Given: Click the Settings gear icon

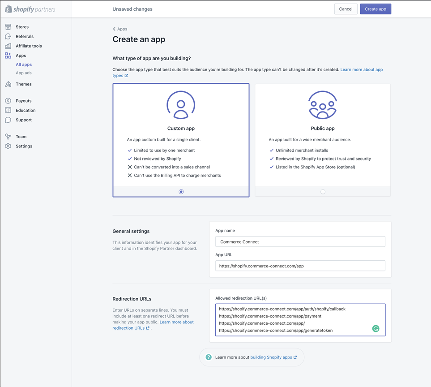Looking at the screenshot, I should click(x=8, y=146).
